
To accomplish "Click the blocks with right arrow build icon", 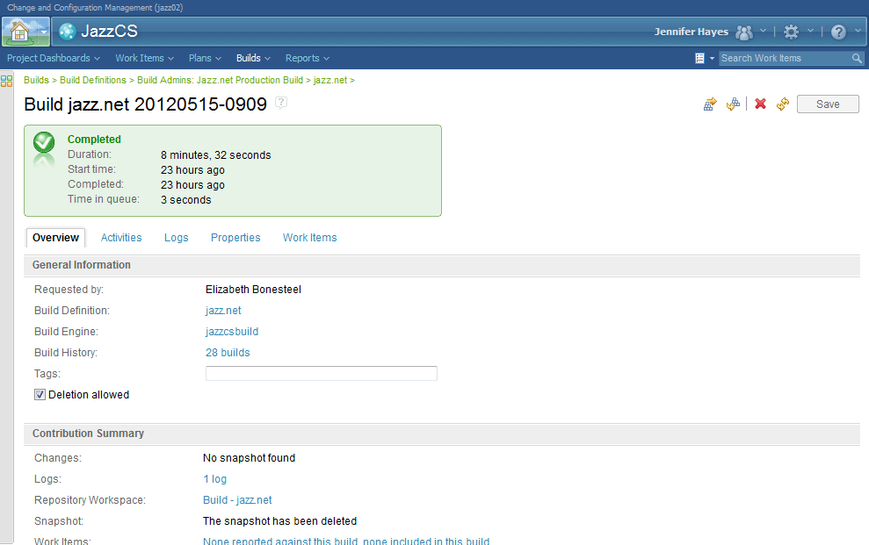I will click(710, 104).
